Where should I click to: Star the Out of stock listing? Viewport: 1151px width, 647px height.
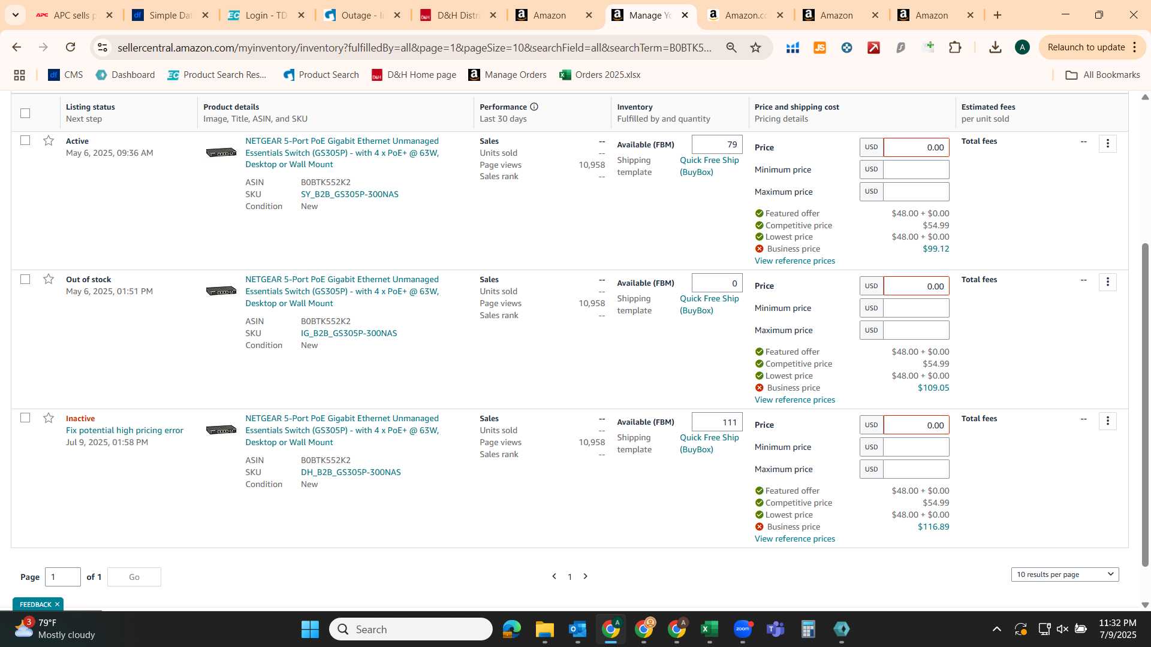tap(49, 279)
